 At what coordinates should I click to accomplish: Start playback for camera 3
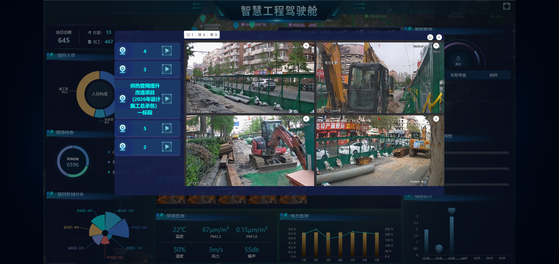167,69
